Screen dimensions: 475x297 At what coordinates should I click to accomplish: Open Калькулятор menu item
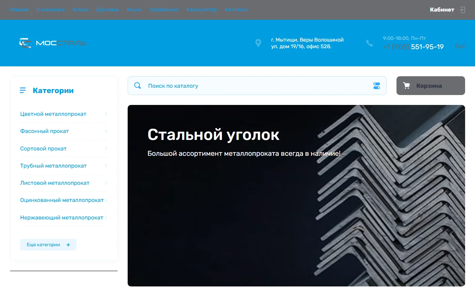click(x=202, y=10)
